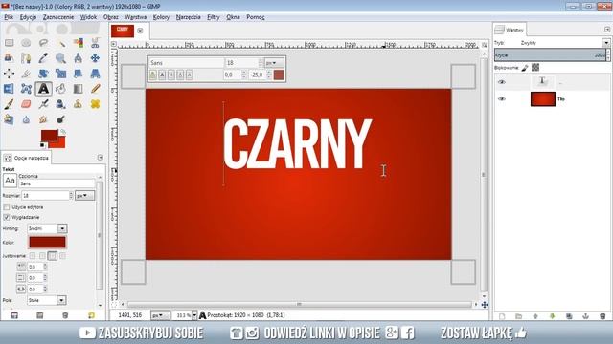Open the Filtry menu
The height and width of the screenshot is (344, 613).
point(214,17)
